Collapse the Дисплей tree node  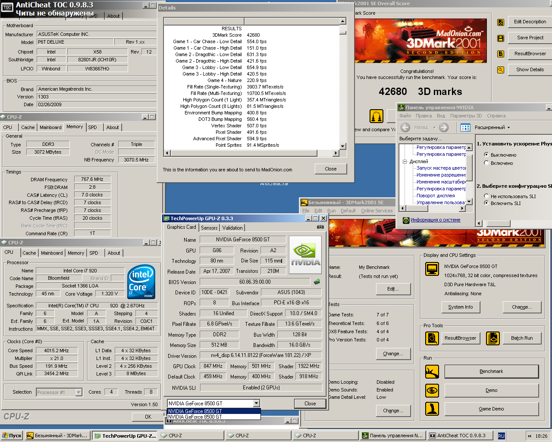coord(405,161)
